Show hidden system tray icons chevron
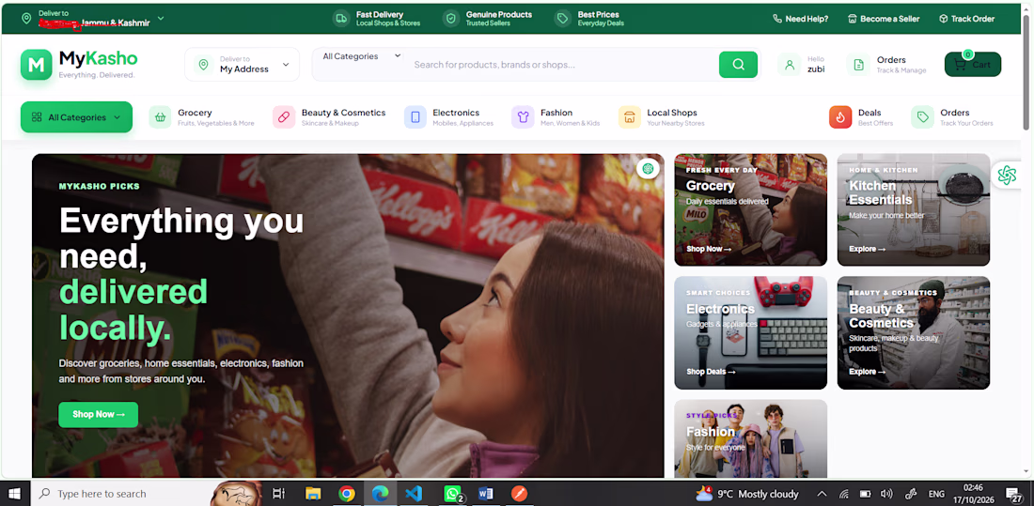Screen dimensions: 1034x506 pyautogui.click(x=822, y=494)
